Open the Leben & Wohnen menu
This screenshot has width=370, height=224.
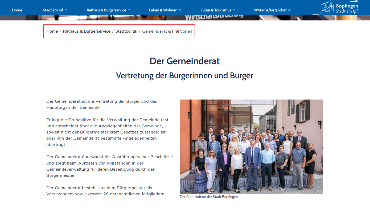click(x=165, y=10)
